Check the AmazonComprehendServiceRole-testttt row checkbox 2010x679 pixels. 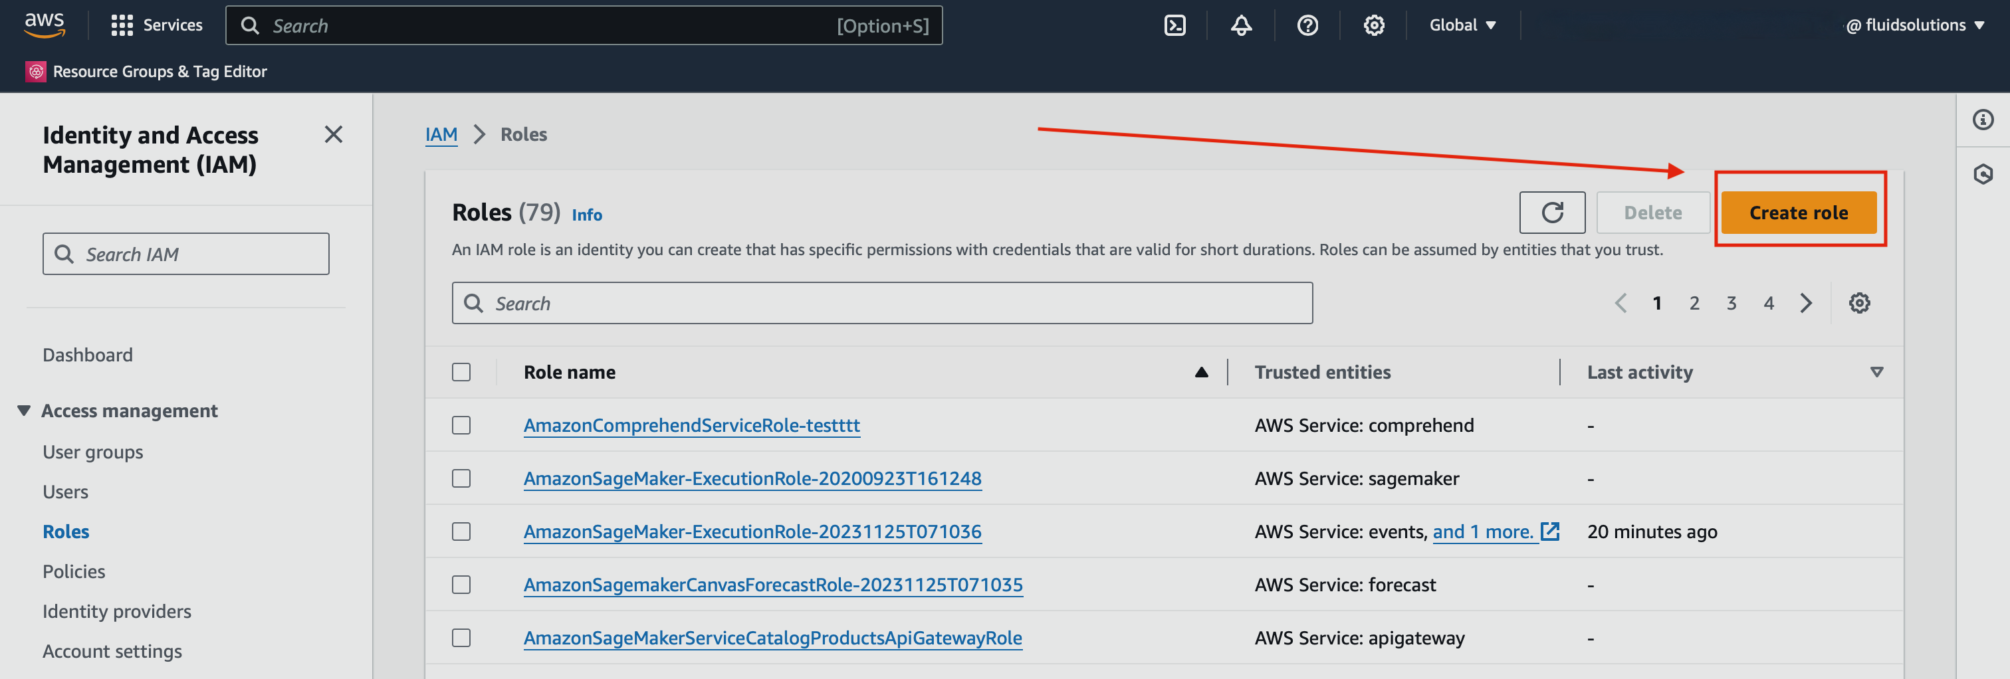[x=461, y=426]
